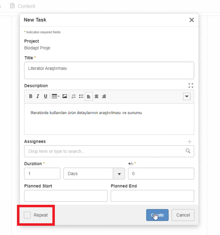Click the plus icon to add assignees
This screenshot has width=220, height=235.
click(x=189, y=142)
